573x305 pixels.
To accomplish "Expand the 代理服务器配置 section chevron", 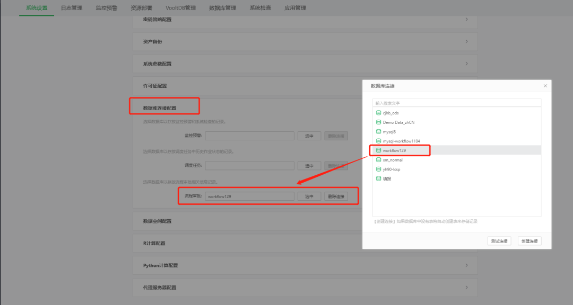I will (x=467, y=288).
